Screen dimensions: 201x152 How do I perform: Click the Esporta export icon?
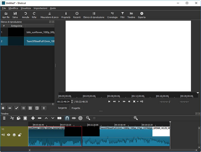click(x=142, y=15)
